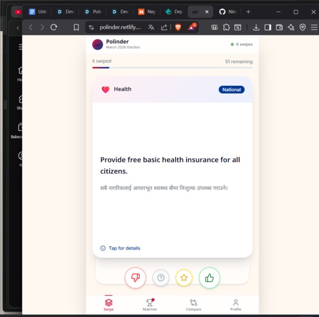This screenshot has width=319, height=317.
Task: Click the green thumbs-up agree button
Action: [209, 278]
